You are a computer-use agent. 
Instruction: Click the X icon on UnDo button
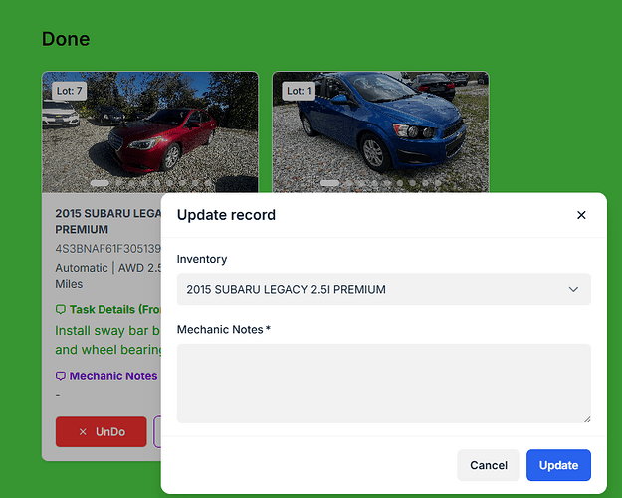[x=83, y=432]
